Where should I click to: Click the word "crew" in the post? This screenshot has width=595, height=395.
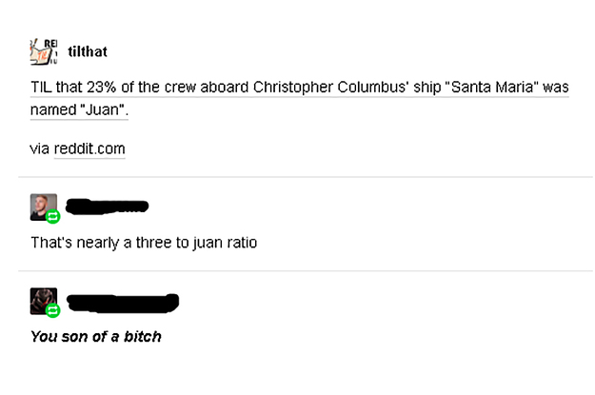coord(182,88)
